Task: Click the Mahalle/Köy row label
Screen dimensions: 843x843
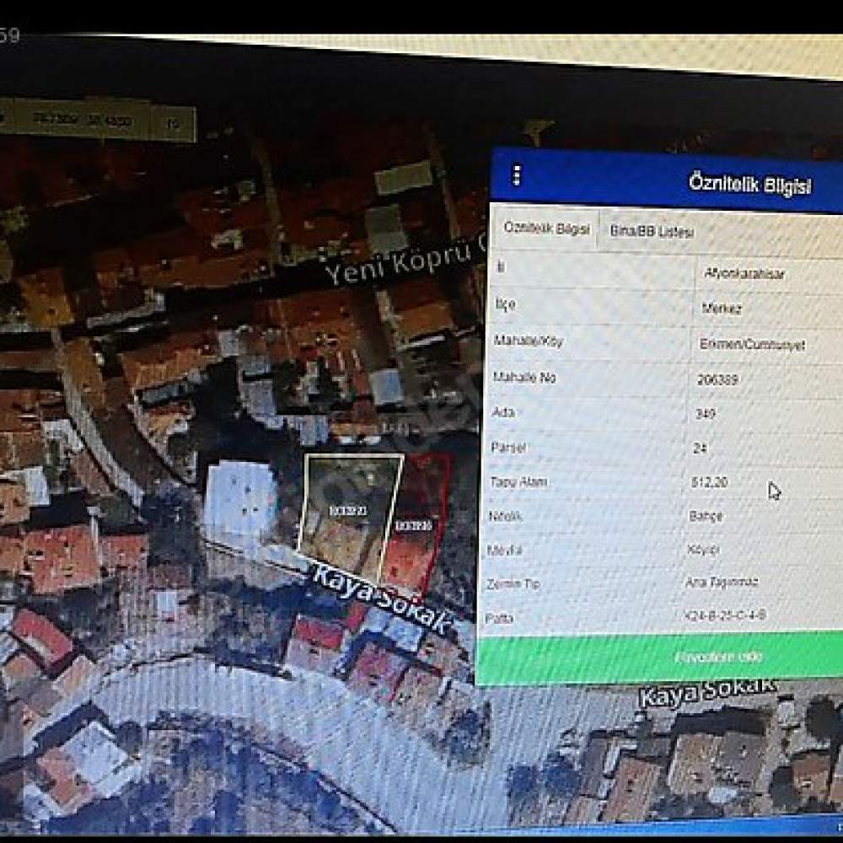Action: [x=528, y=341]
